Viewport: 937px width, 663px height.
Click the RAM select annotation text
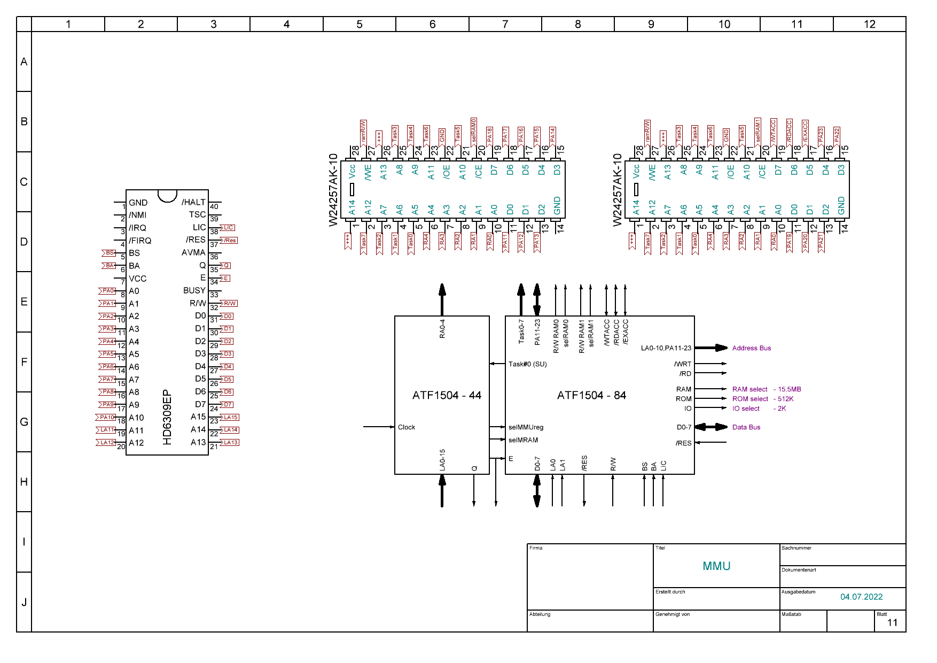tap(749, 389)
